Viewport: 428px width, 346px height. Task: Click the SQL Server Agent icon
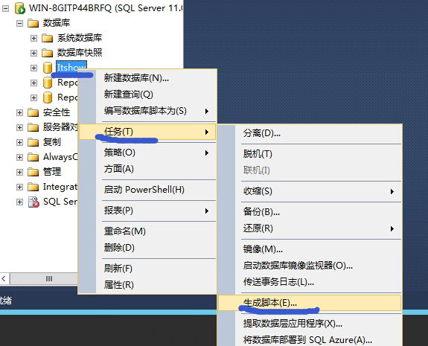click(x=33, y=202)
